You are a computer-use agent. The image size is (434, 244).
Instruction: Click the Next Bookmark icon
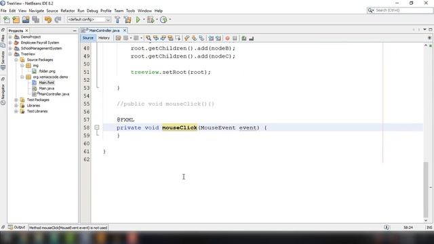tap(194, 38)
